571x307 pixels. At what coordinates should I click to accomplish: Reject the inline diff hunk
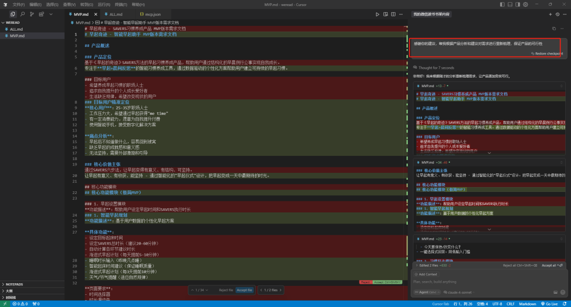[365, 282]
